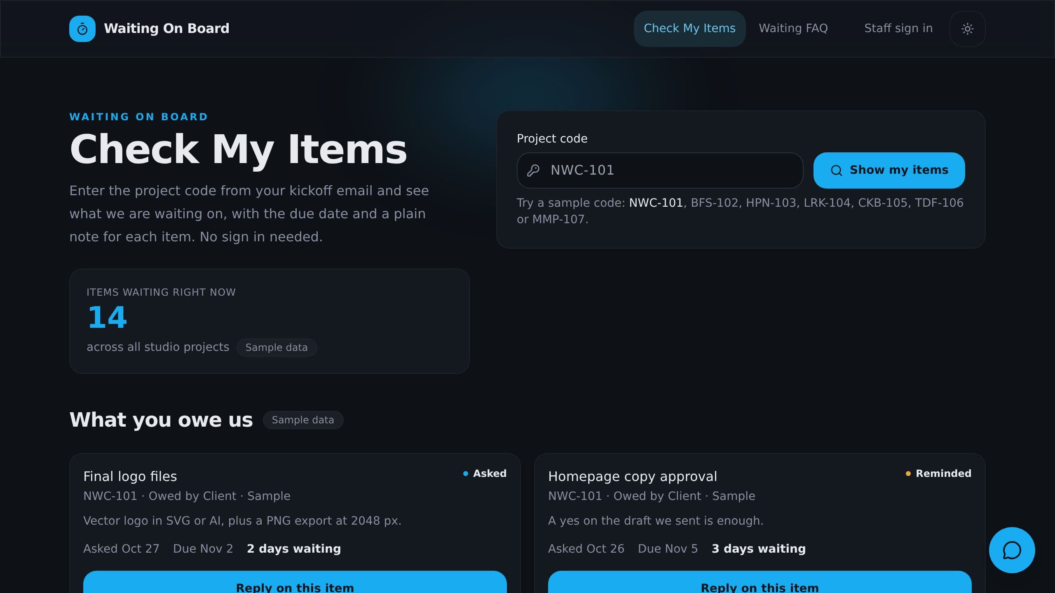Screen dimensions: 1055x593
Task: Focus the Project code input field
Action: pyautogui.click(x=660, y=170)
